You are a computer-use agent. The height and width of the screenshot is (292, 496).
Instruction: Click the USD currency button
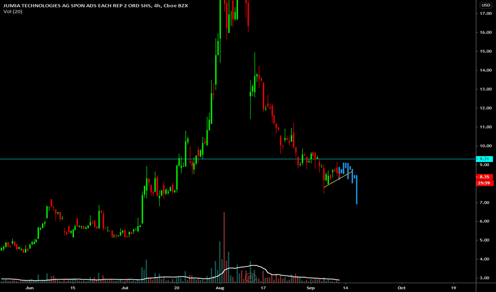(485, 5)
